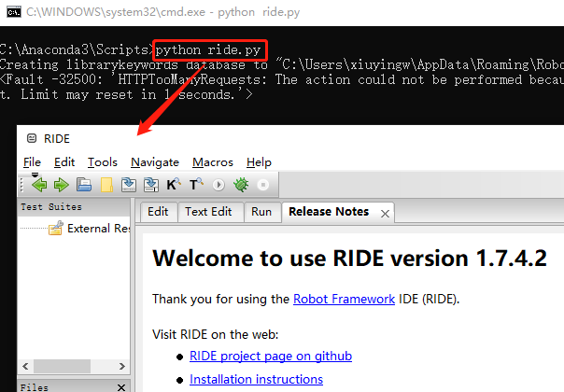564x392 pixels.
Task: Open RIDE project page on github link
Action: (271, 356)
